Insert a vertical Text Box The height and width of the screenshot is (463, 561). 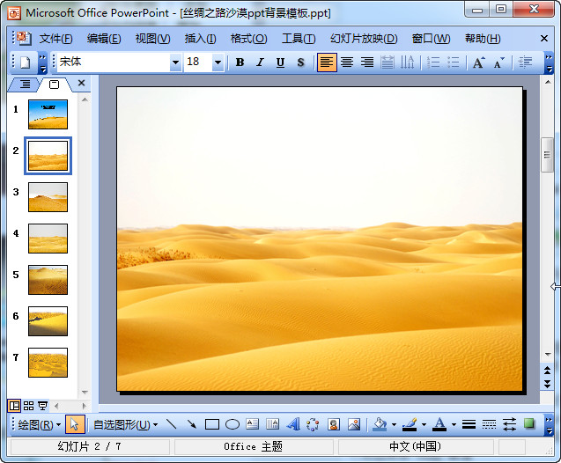(273, 425)
